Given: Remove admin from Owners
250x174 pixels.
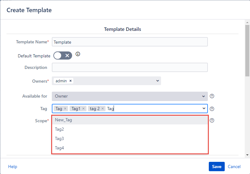Looking at the screenshot, I should (71, 81).
